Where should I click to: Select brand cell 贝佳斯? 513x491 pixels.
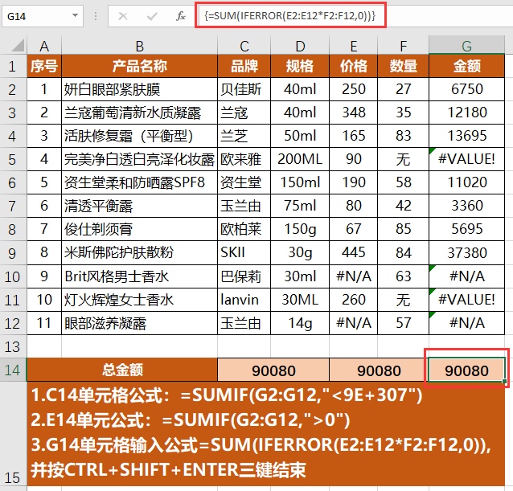pos(244,89)
